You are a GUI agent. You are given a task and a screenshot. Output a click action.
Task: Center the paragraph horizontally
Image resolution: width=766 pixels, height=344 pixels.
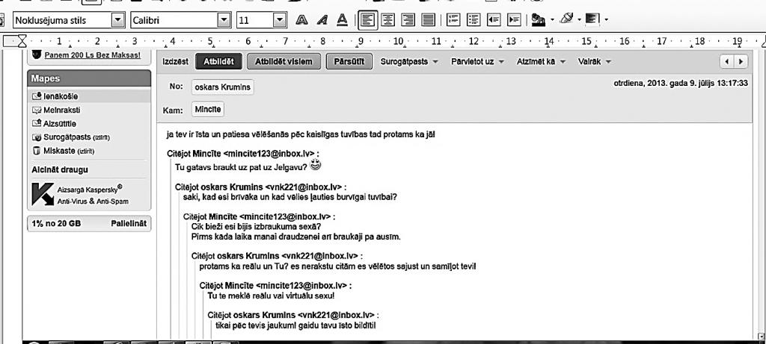[388, 20]
